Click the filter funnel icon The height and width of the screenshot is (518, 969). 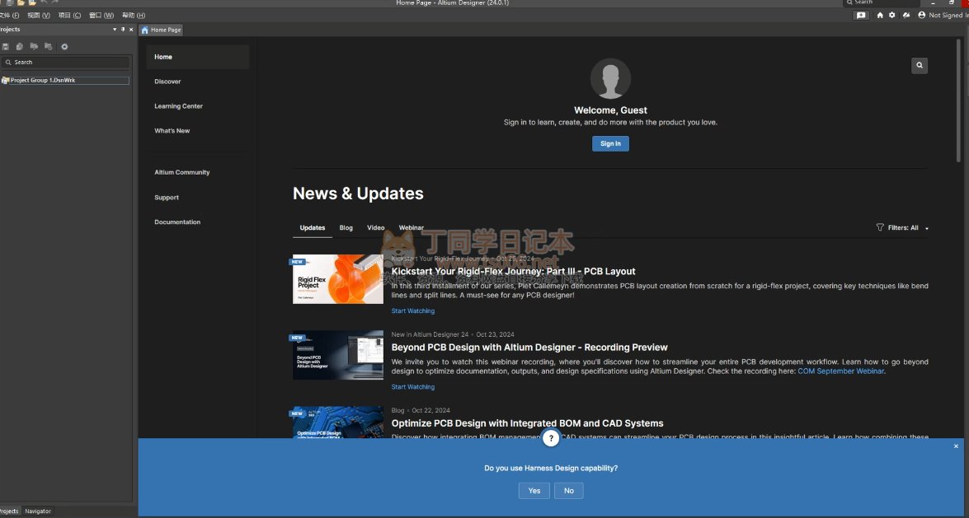[x=880, y=227]
